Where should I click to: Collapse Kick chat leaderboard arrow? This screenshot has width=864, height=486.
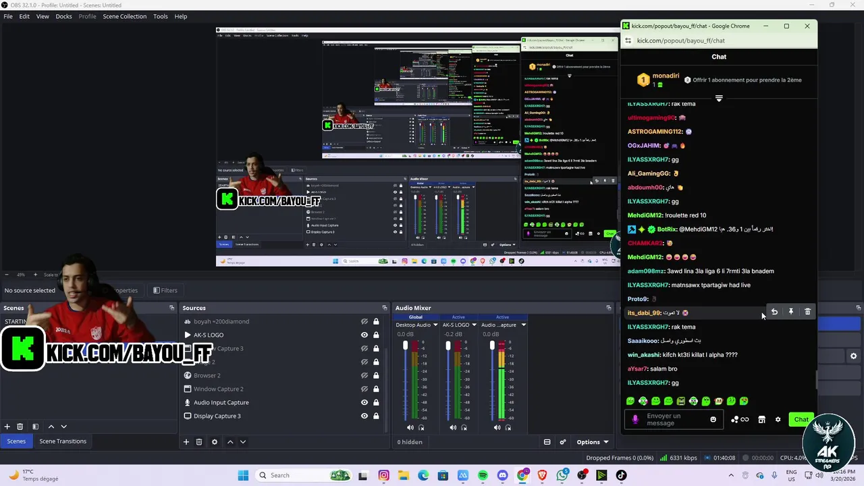click(719, 99)
